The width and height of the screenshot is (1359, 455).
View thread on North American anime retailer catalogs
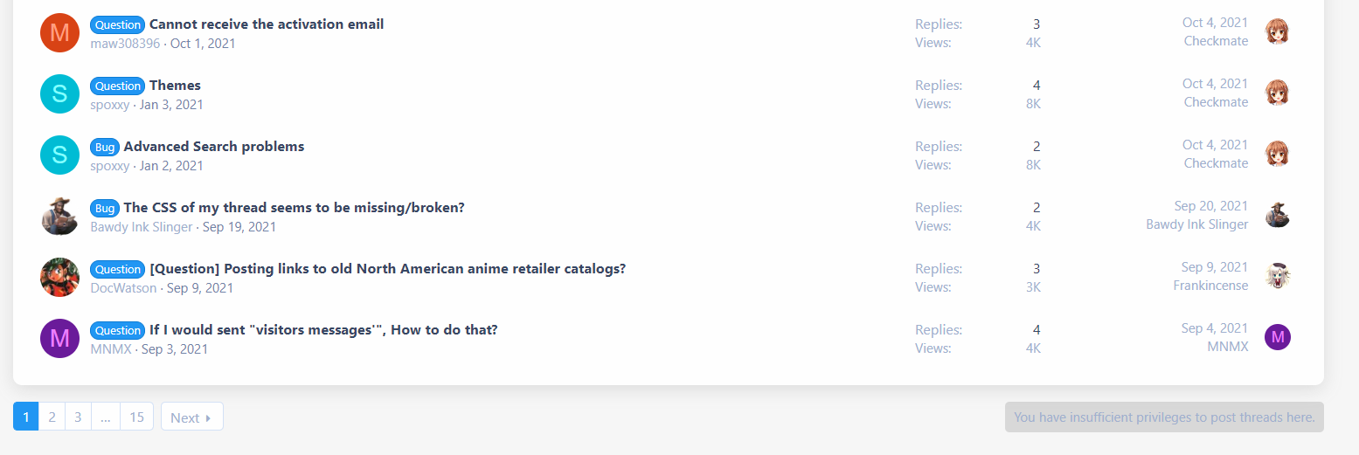[388, 269]
